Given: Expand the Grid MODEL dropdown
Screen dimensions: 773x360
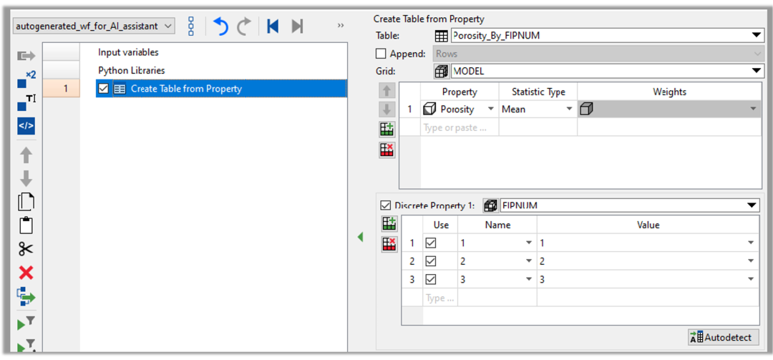Looking at the screenshot, I should 757,71.
